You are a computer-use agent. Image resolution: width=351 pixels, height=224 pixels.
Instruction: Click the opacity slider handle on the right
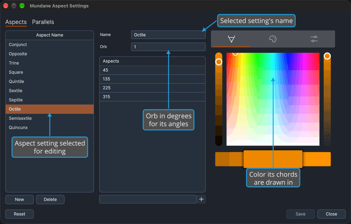(327, 56)
